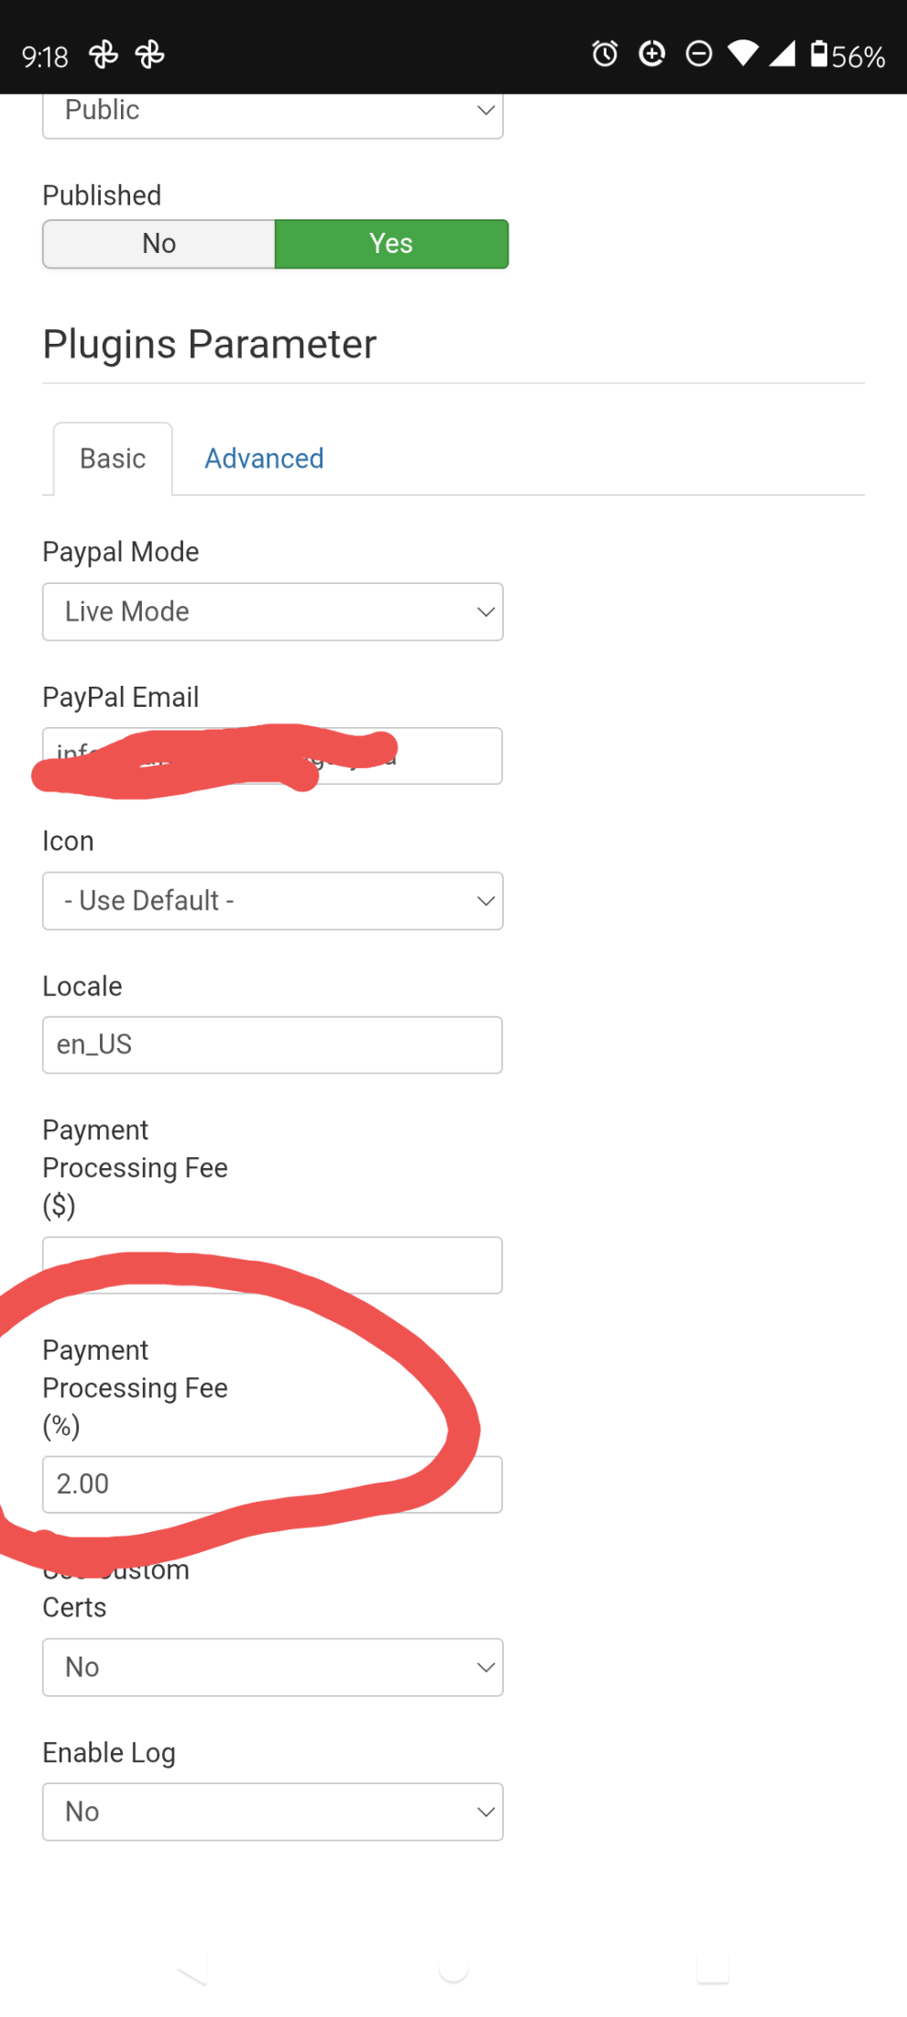Set Published to No
The width and height of the screenshot is (907, 2017).
point(158,244)
